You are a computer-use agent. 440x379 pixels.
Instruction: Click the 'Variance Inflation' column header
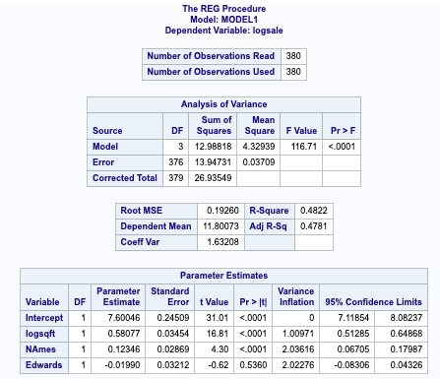point(296,296)
